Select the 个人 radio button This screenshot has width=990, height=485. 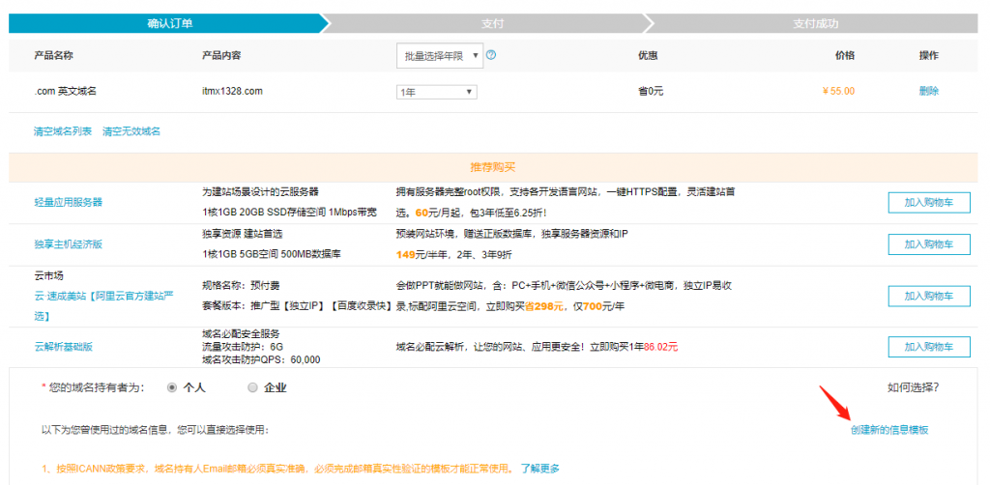point(172,387)
